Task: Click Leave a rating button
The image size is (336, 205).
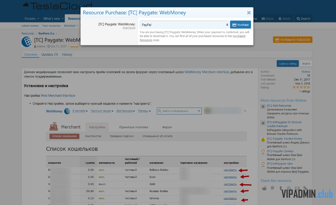Action: tap(288, 64)
